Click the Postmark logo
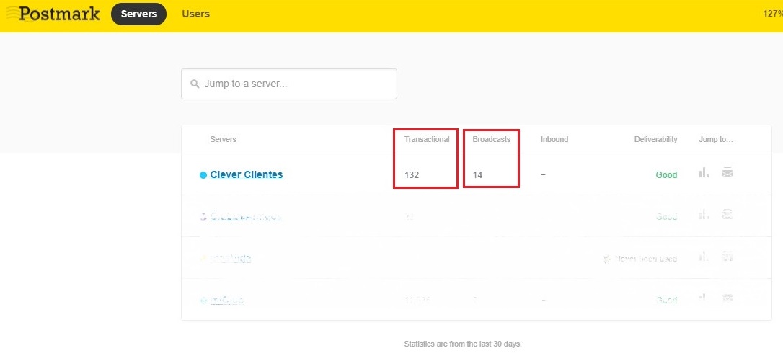The width and height of the screenshot is (783, 356). [53, 14]
